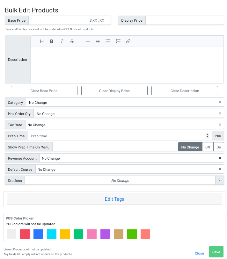
Task: Apply italic formatting in description editor
Action: pos(62,41)
